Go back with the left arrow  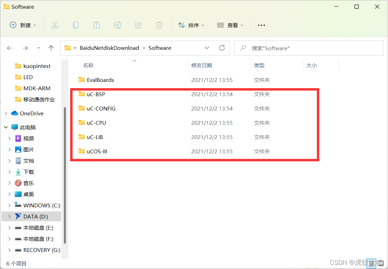10,48
